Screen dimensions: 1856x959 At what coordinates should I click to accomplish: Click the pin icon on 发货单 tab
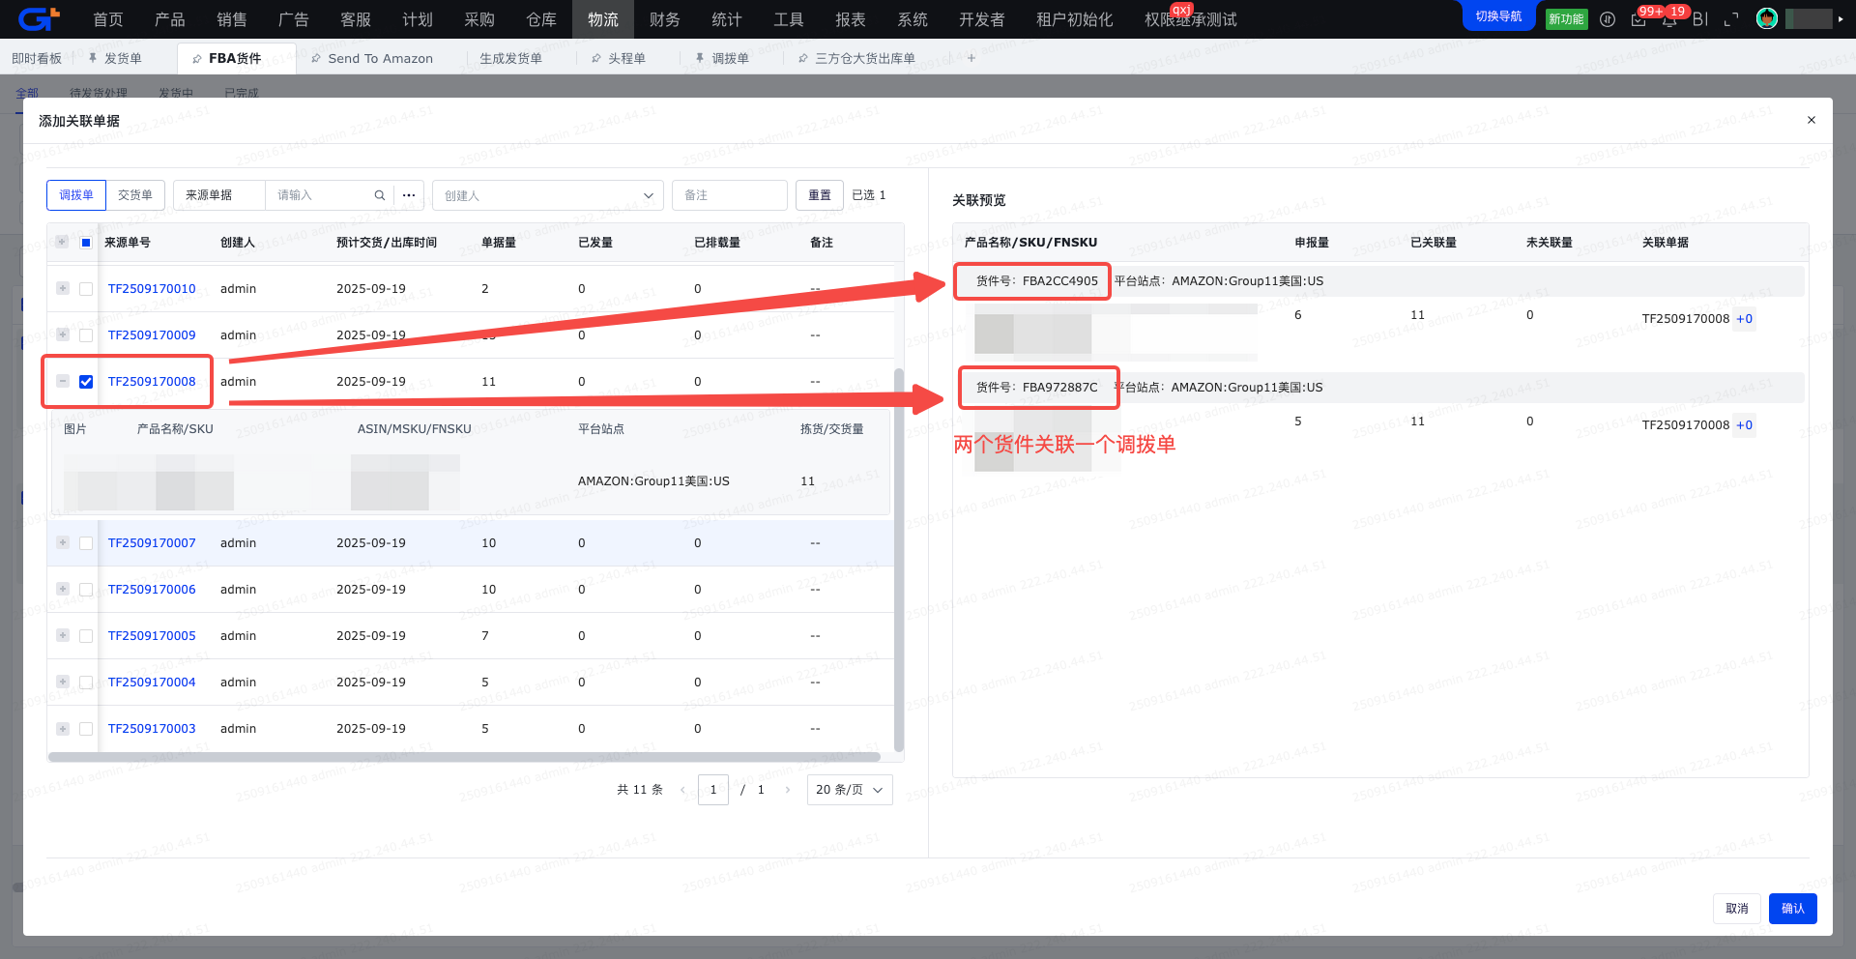tap(93, 59)
